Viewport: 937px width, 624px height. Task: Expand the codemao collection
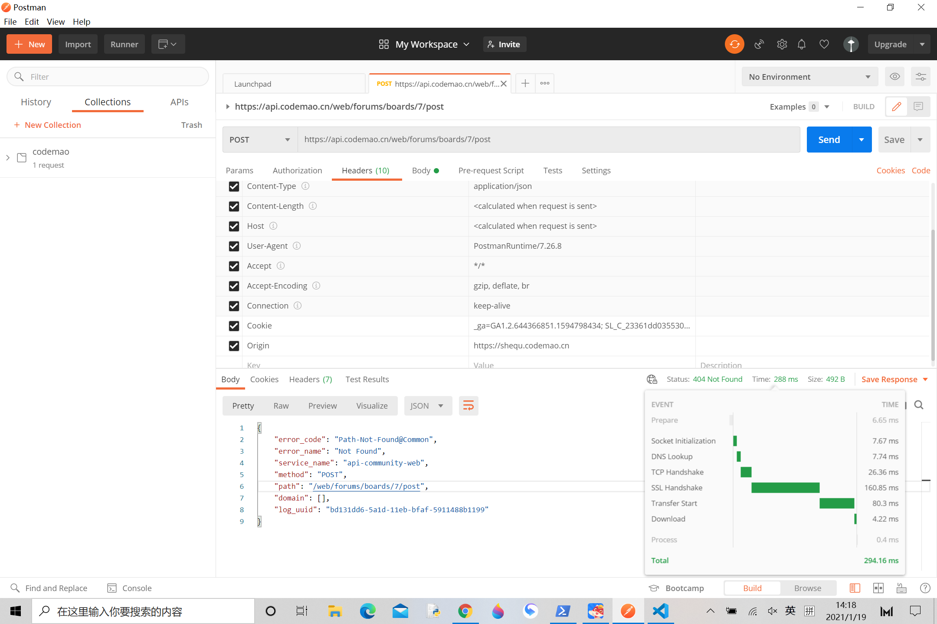coord(8,158)
